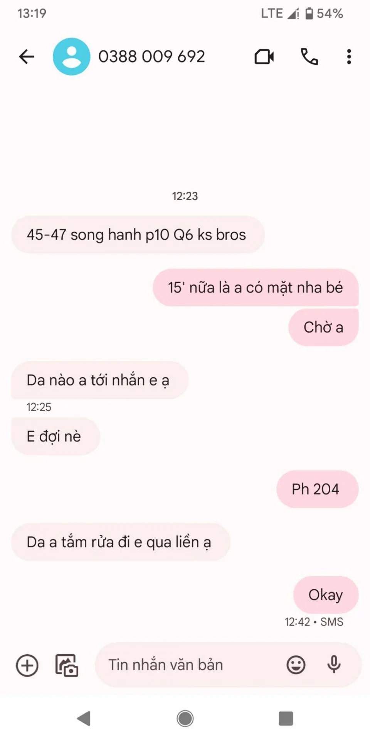Viewport: 370px width, 741px height.
Task: Open the emoji picker
Action: 296,665
